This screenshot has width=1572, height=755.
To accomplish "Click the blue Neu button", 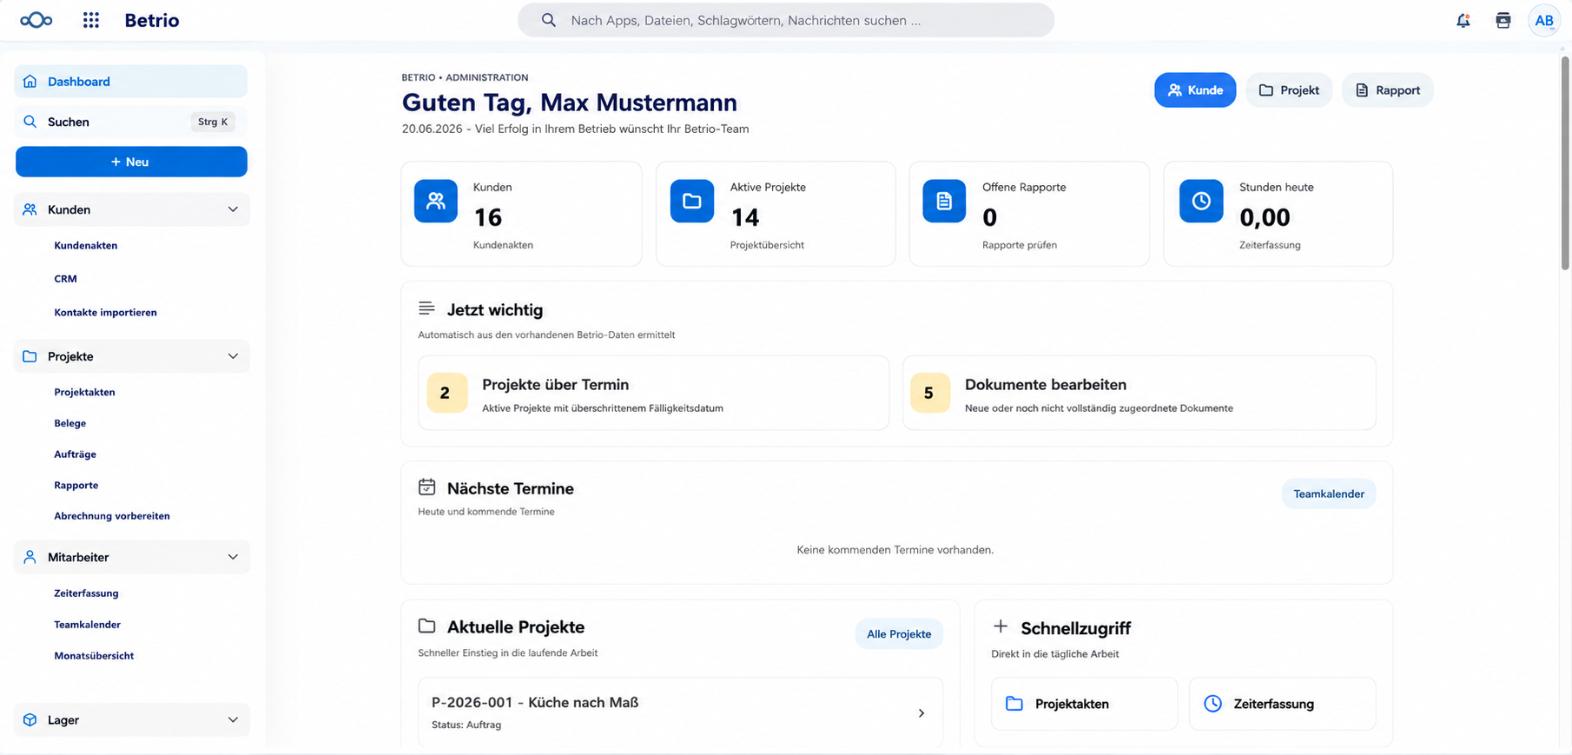I will [x=131, y=162].
